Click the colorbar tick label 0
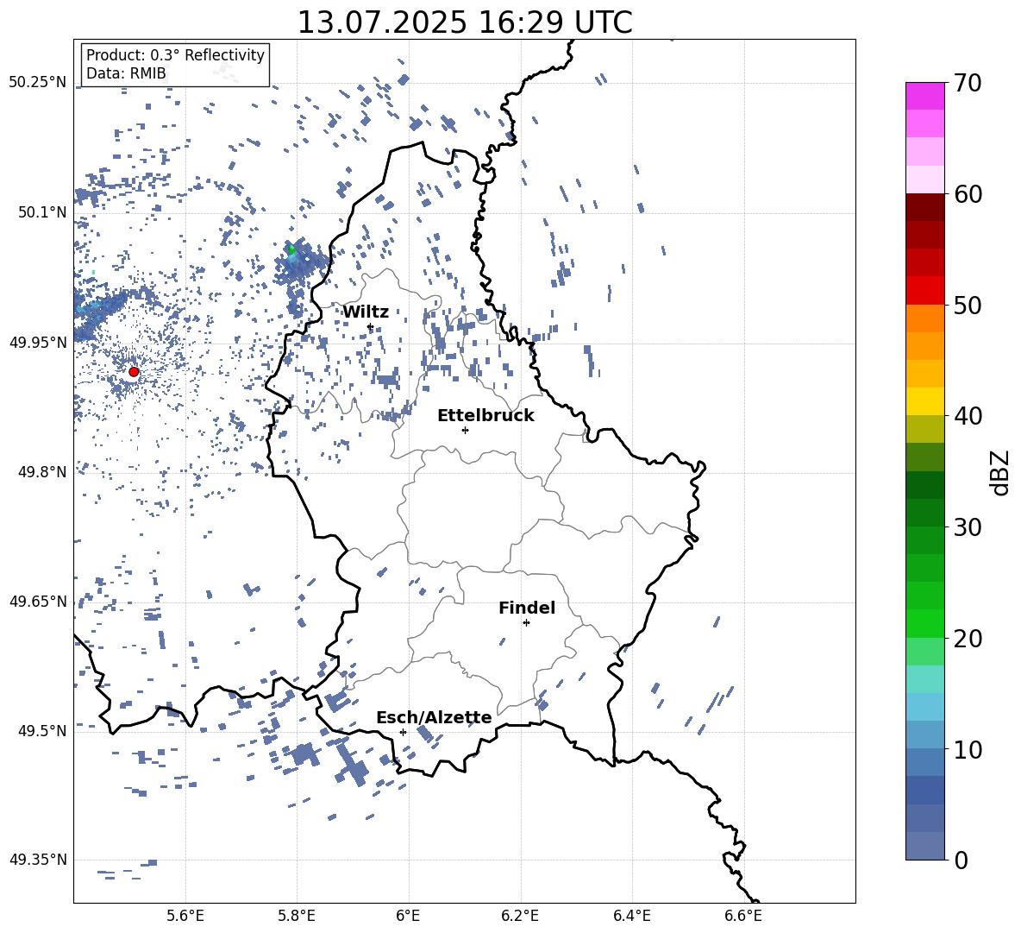 961,861
